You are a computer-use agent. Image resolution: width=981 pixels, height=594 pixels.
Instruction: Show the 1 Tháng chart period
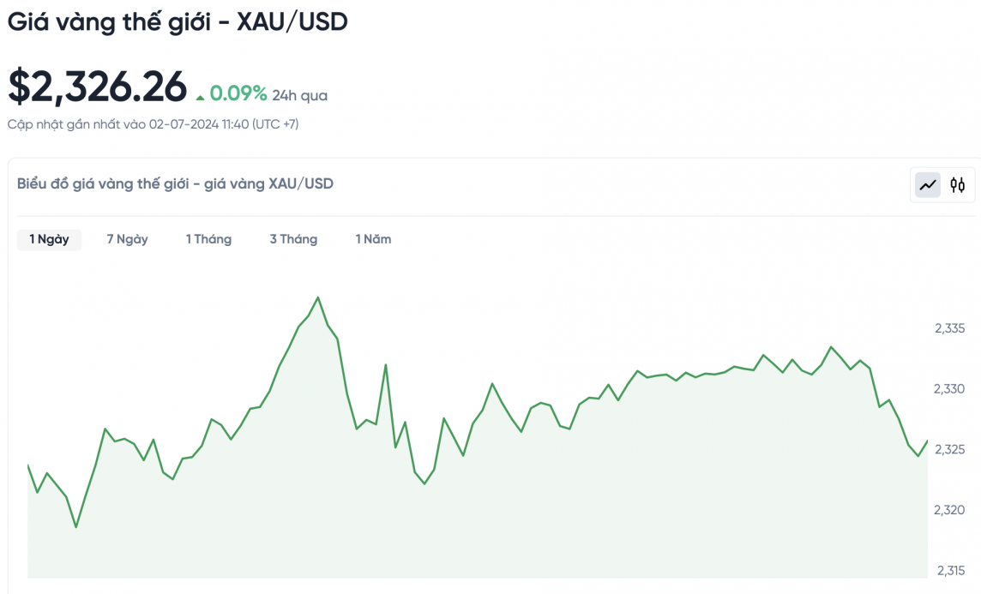[208, 239]
